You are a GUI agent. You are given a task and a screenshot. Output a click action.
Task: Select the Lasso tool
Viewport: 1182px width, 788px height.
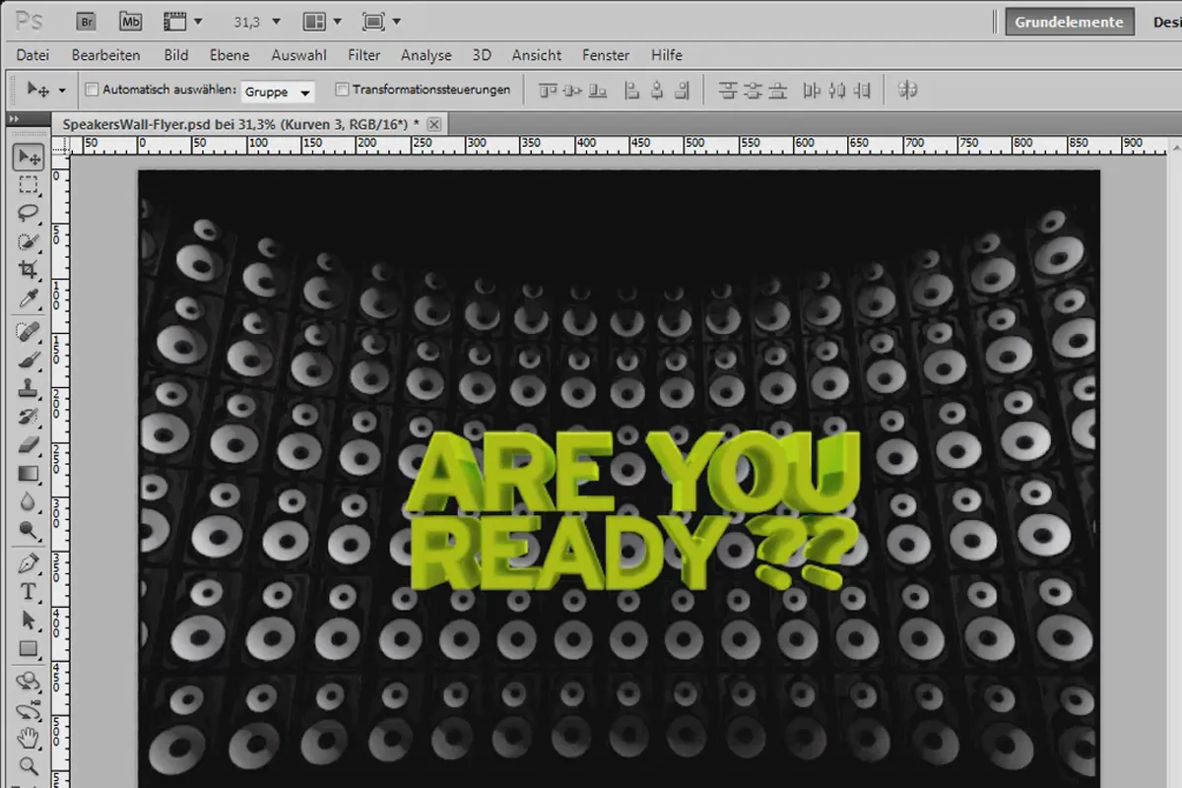coord(28,212)
